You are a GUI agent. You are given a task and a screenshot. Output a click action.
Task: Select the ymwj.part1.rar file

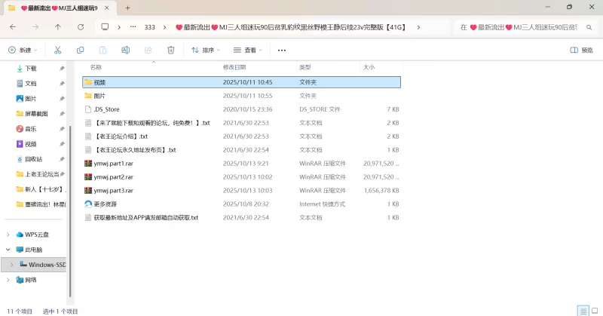(x=113, y=163)
